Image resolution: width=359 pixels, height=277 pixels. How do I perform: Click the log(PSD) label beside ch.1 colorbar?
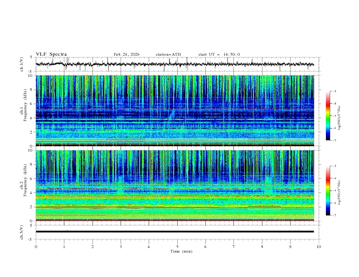point(340,118)
